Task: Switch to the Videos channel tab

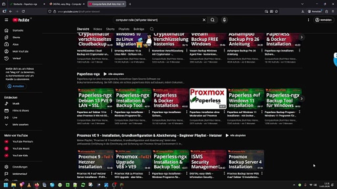Action: [97, 29]
